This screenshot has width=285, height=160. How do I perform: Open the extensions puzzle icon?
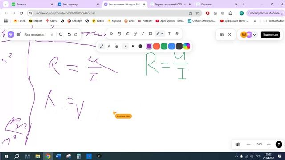point(230,13)
